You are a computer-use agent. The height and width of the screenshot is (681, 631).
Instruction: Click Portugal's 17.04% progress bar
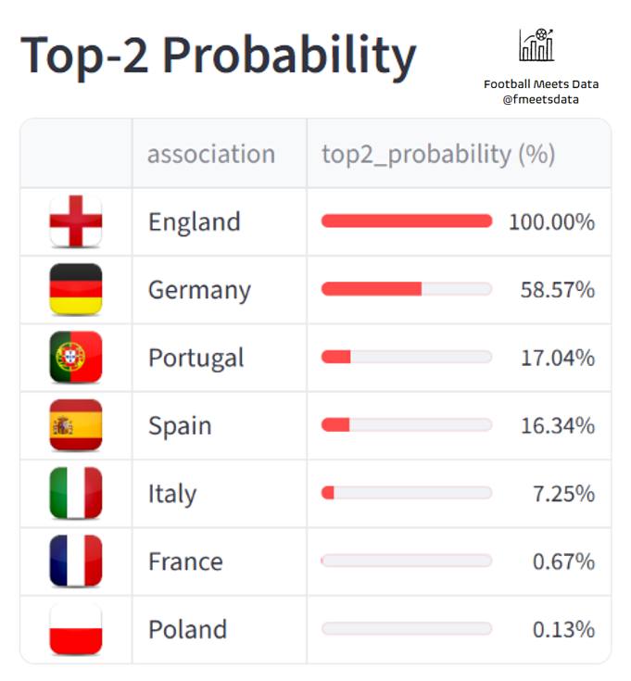click(407, 358)
